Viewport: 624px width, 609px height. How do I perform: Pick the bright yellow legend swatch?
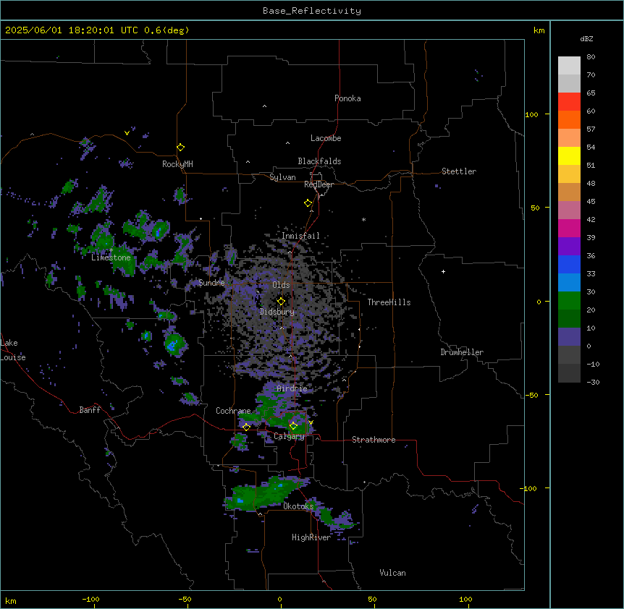point(569,156)
